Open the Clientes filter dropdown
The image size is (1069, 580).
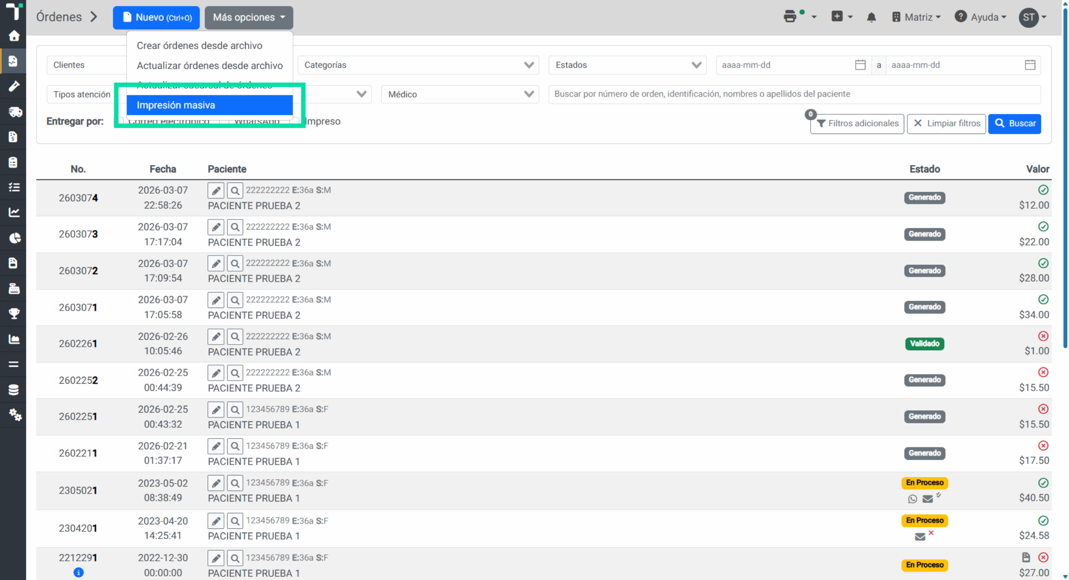pos(87,65)
